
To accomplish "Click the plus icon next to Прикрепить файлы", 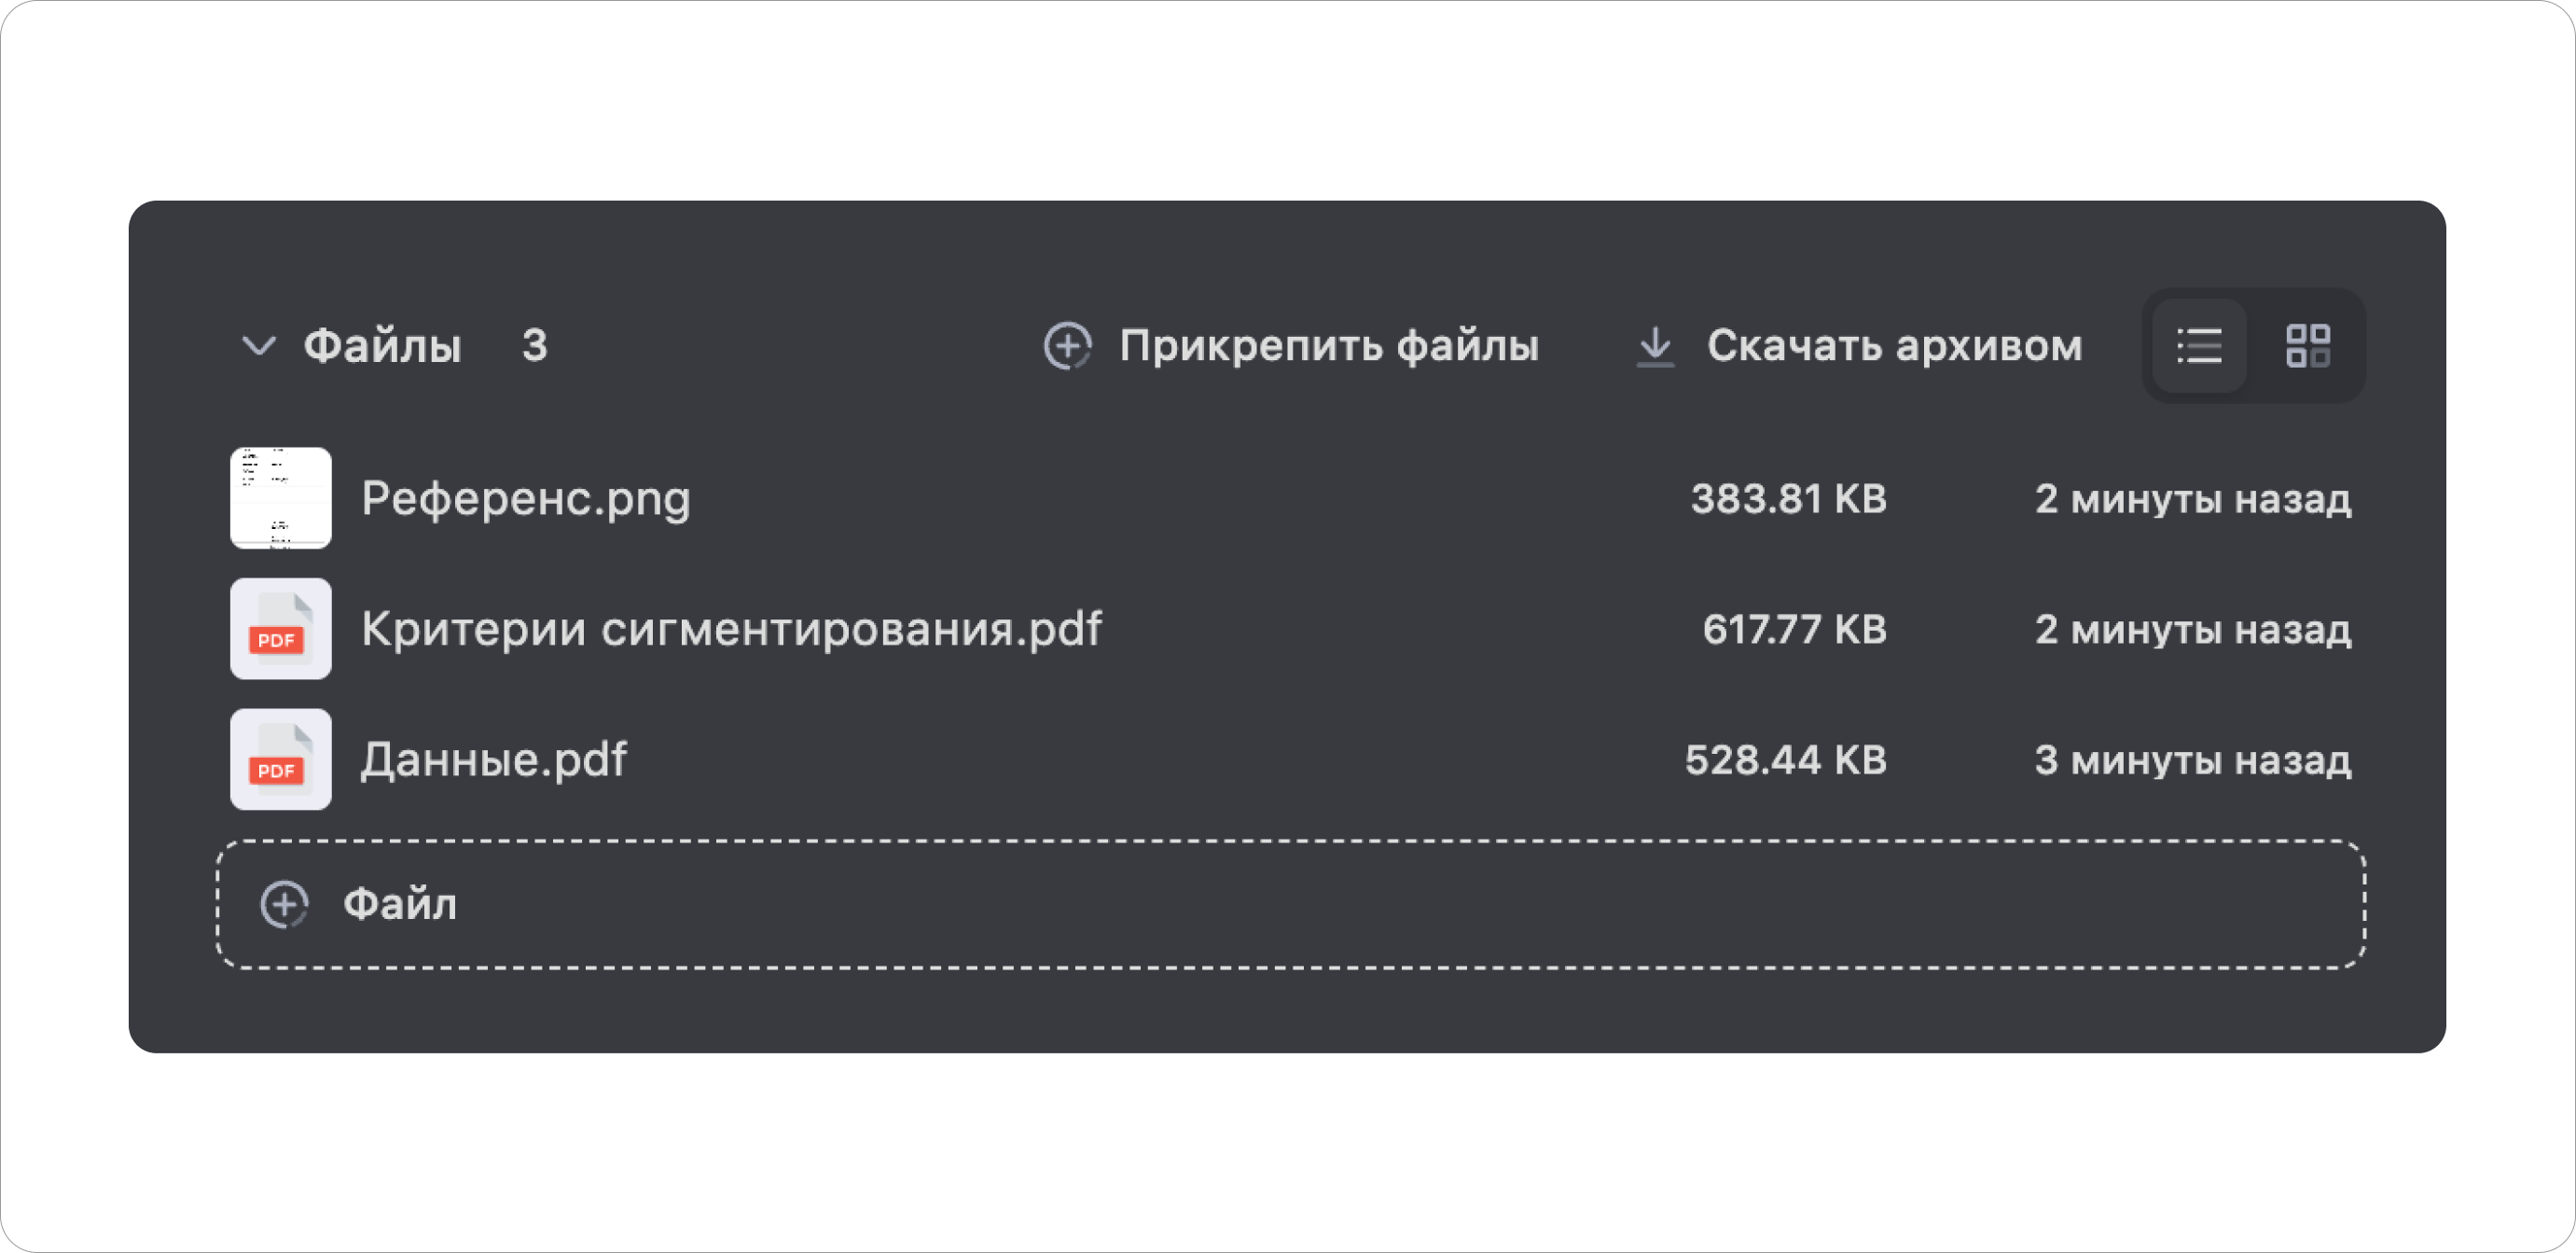I will coord(1068,347).
